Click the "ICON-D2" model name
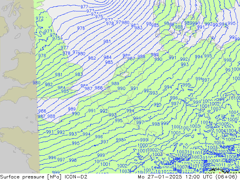The height and width of the screenshot is (186, 240). 76,177
